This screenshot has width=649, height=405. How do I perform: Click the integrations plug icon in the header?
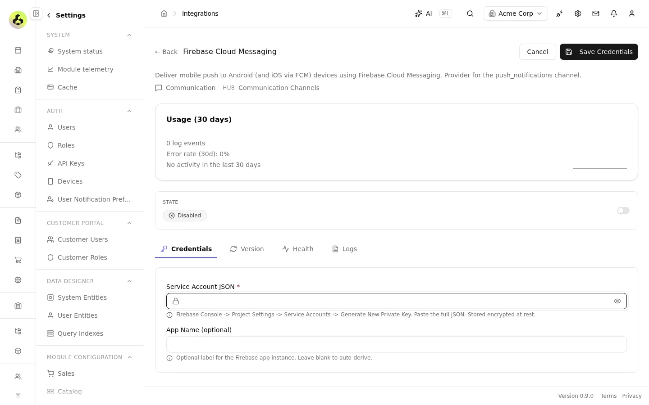click(560, 13)
